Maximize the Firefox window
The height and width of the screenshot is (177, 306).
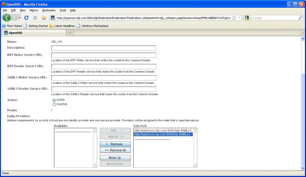pyautogui.click(x=296, y=4)
